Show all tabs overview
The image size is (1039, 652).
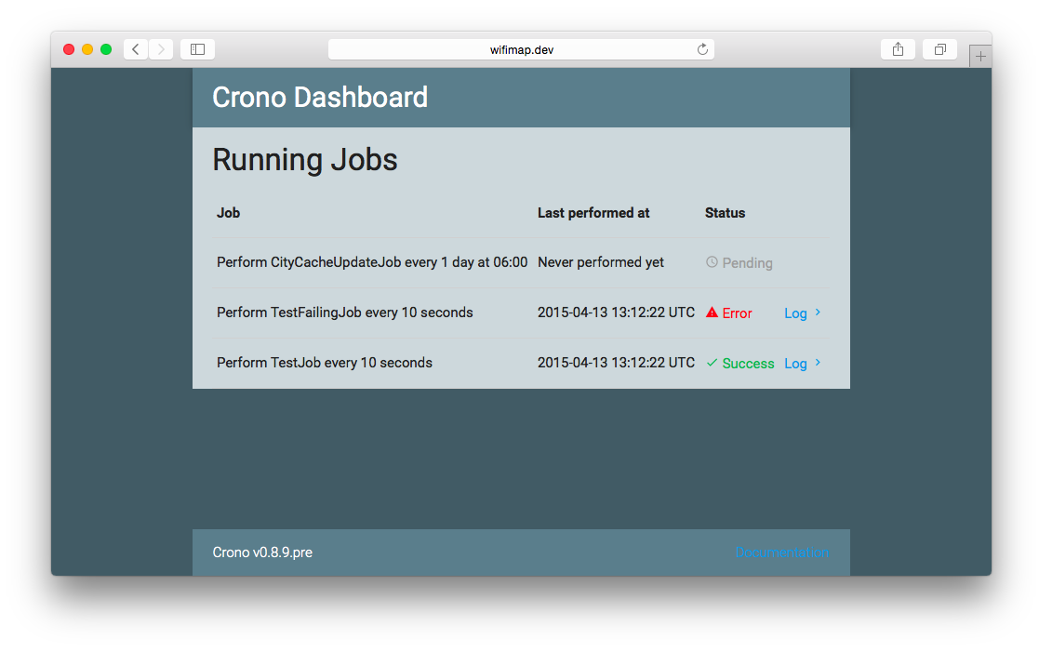pyautogui.click(x=939, y=49)
